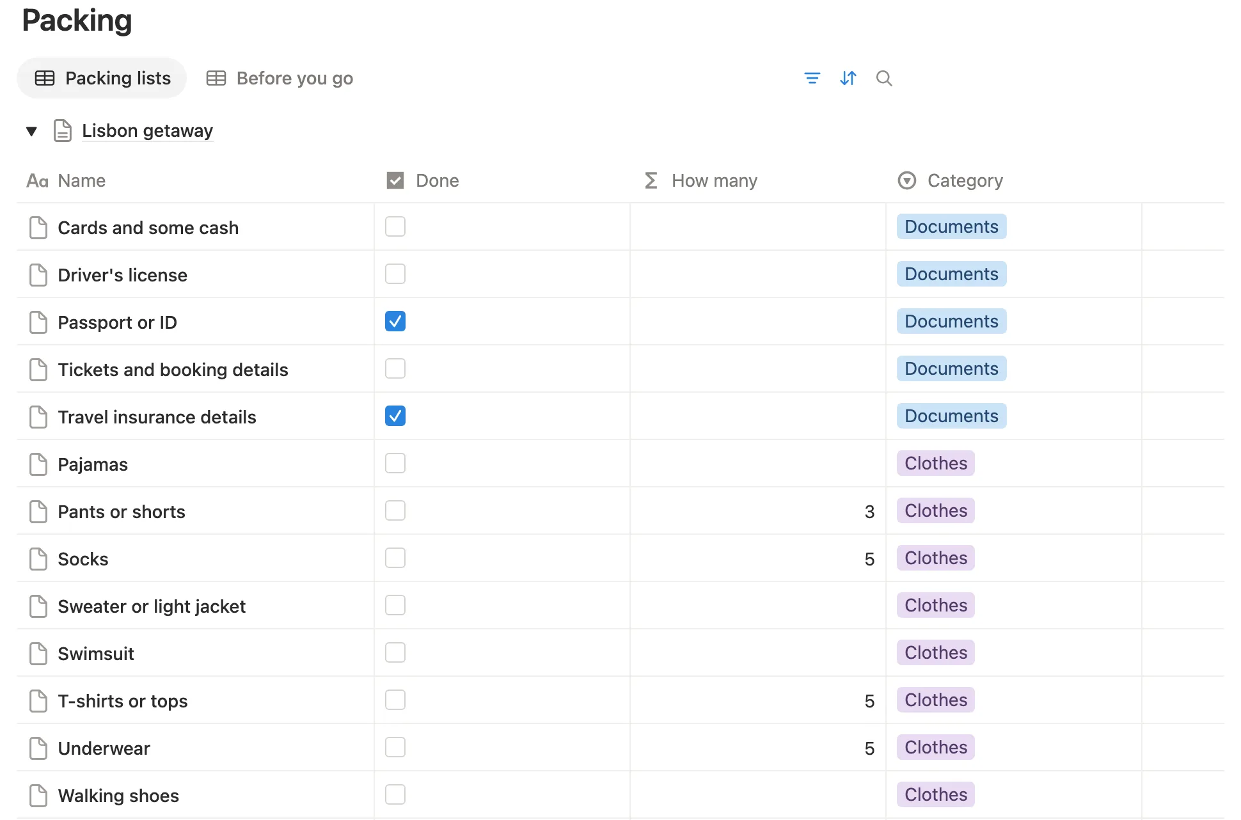The image size is (1241, 820).
Task: Click the How many cell for Underwear
Action: [758, 748]
